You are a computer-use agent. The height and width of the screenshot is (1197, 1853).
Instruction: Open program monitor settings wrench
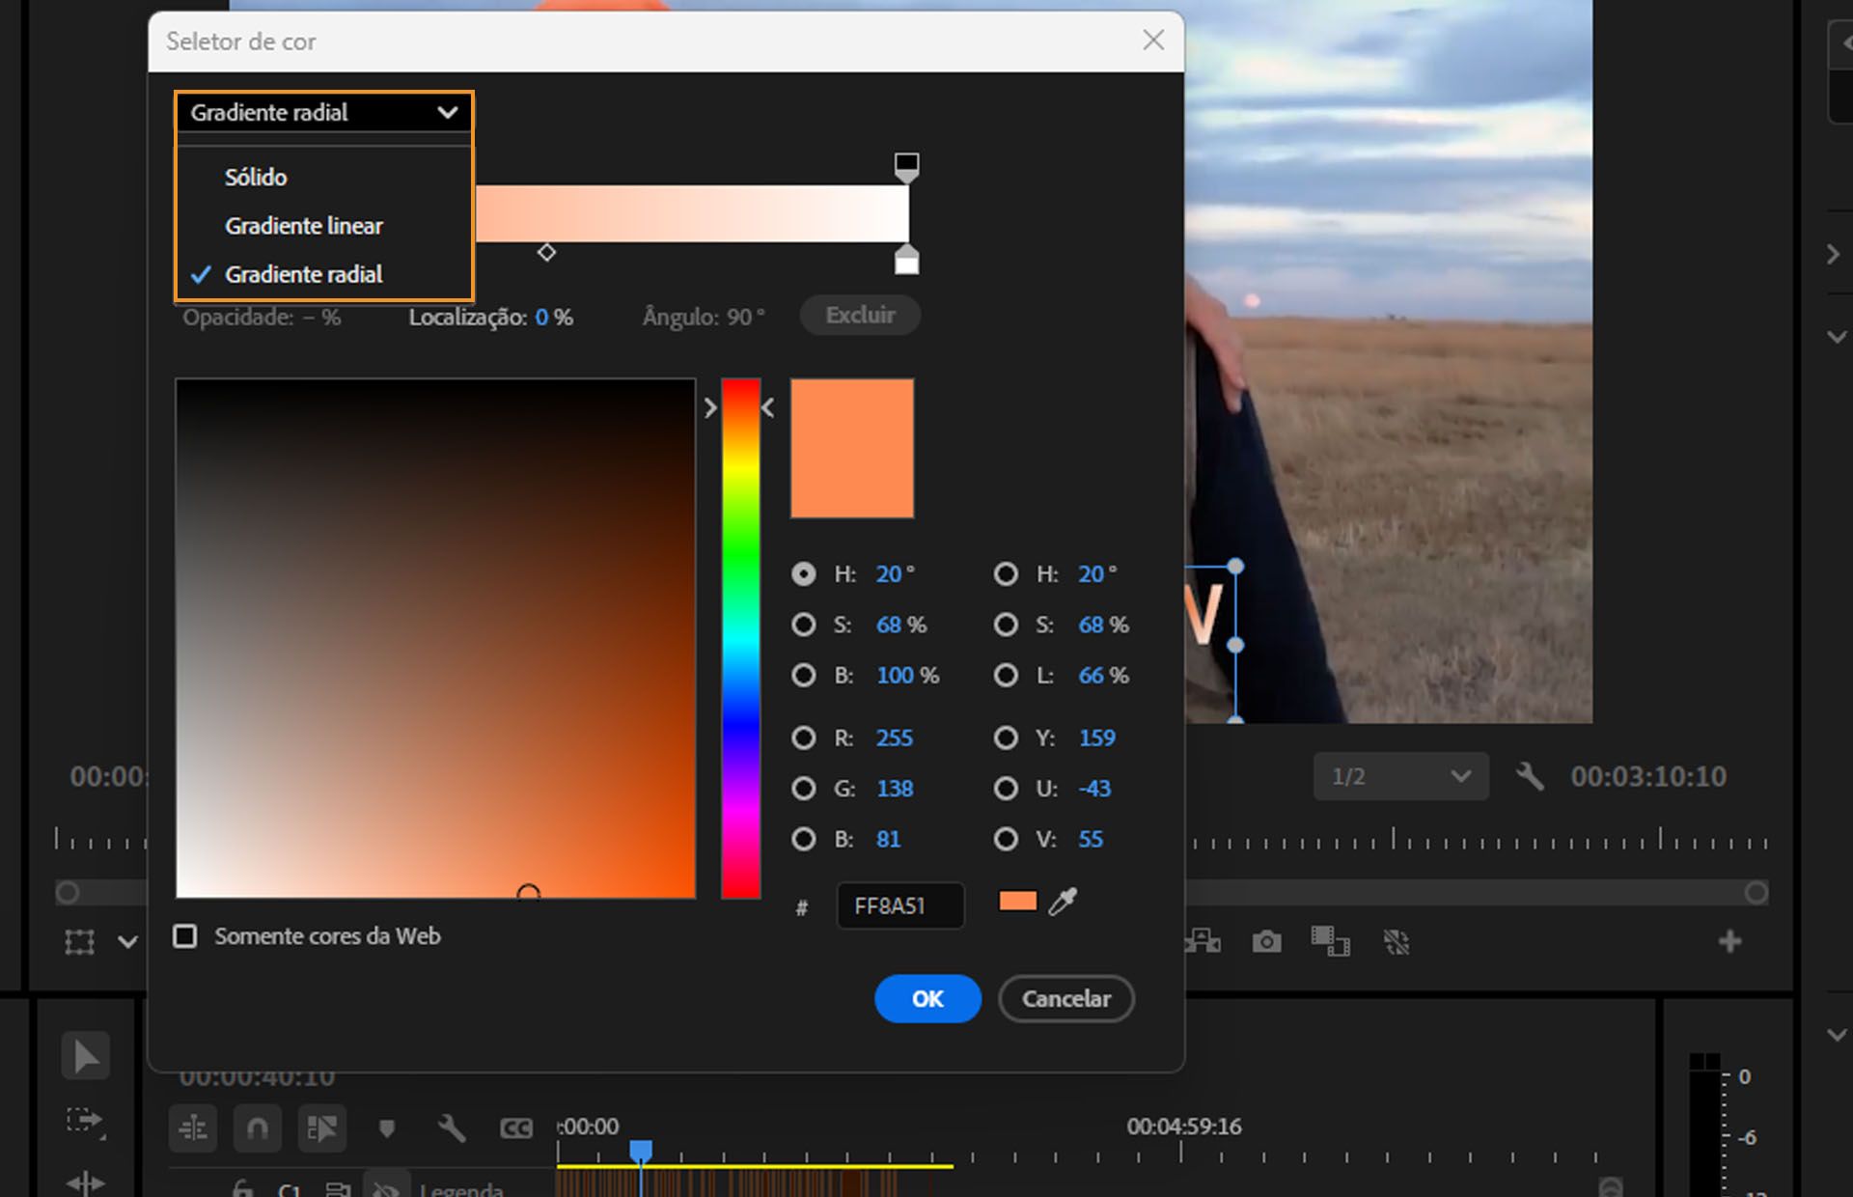[x=1530, y=776]
